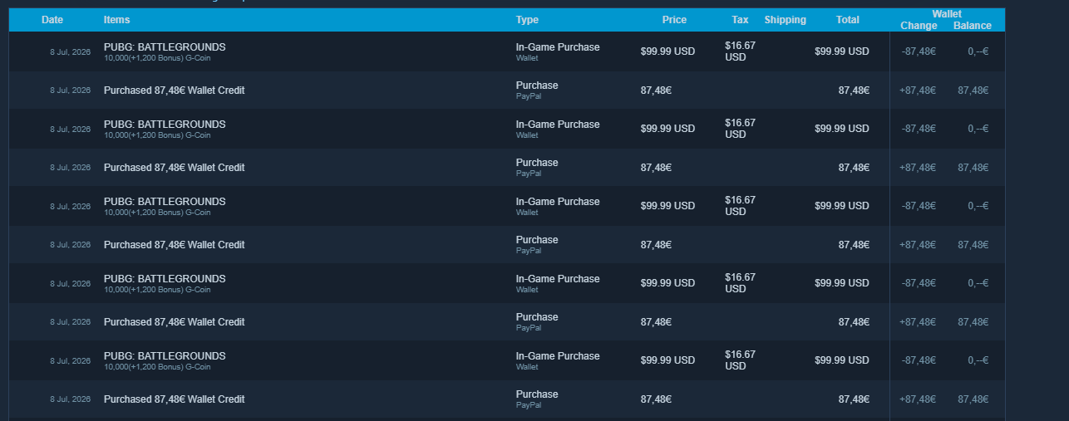The height and width of the screenshot is (421, 1069).
Task: Select the Tax column header
Action: [x=740, y=20]
